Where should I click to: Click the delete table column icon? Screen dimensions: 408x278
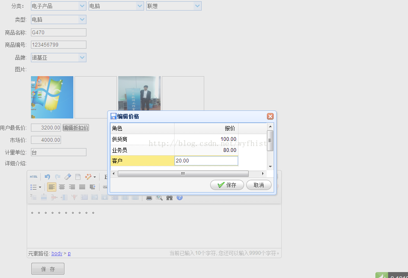click(x=74, y=198)
